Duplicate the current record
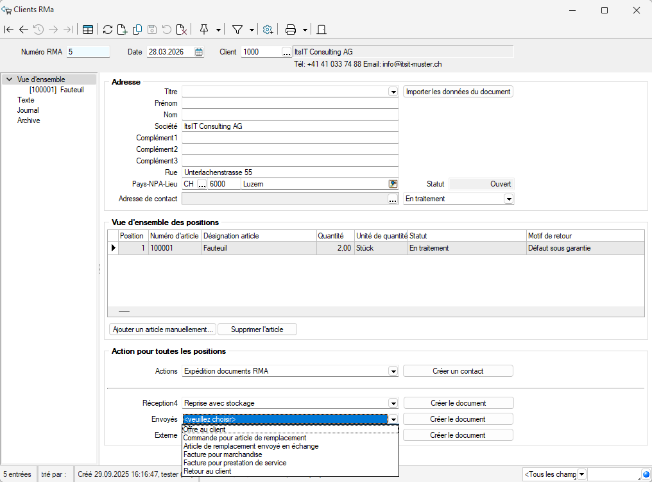This screenshot has height=482, width=652. pos(137,29)
